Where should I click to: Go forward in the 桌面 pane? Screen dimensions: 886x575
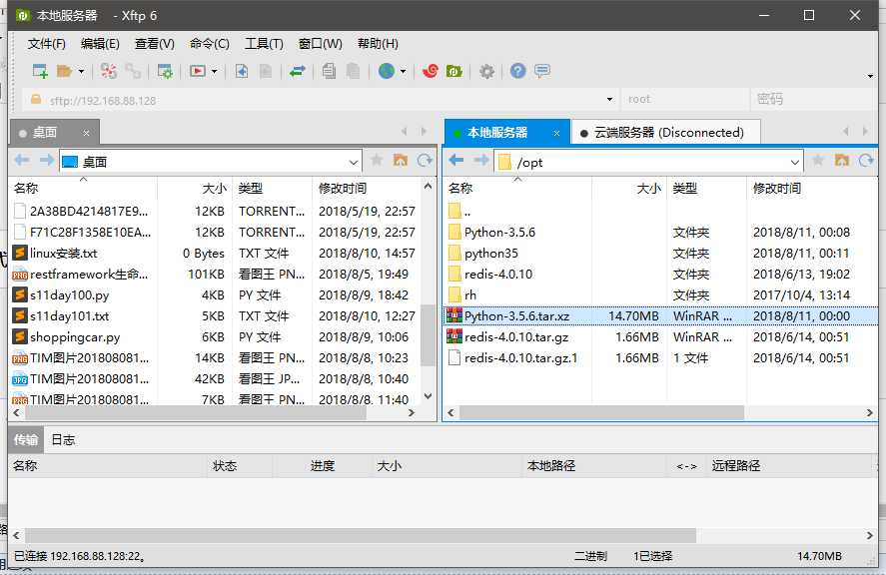pos(46,161)
